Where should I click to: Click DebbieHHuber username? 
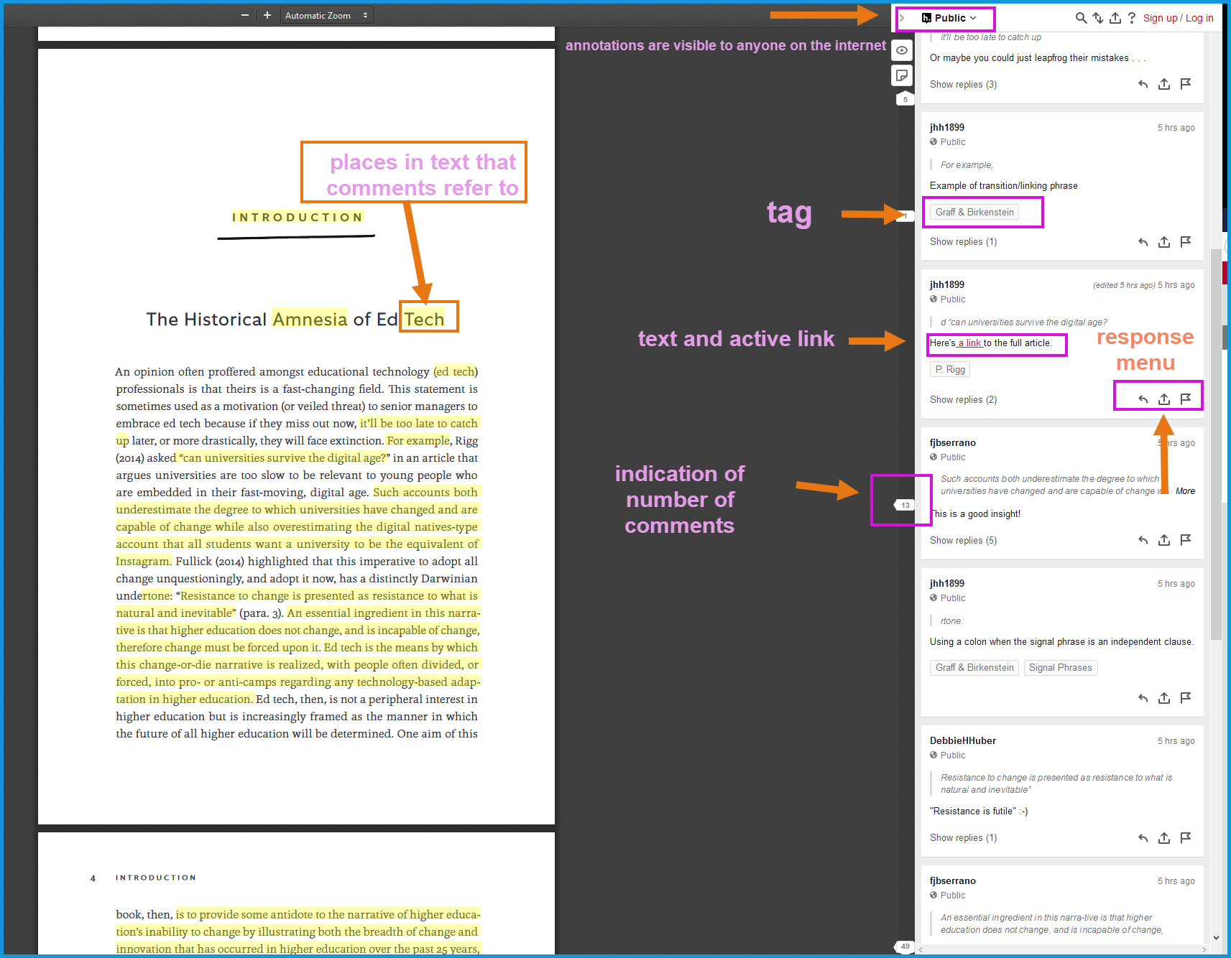tap(962, 741)
